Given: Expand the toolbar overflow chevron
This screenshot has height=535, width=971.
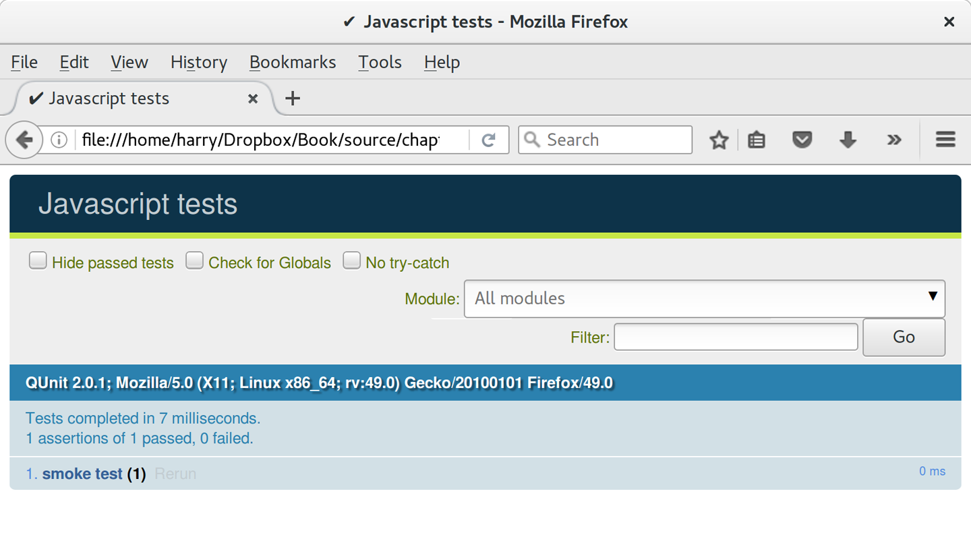Looking at the screenshot, I should click(x=894, y=140).
